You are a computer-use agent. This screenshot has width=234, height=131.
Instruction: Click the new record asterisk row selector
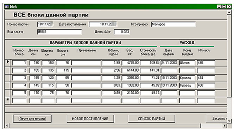point(7,100)
